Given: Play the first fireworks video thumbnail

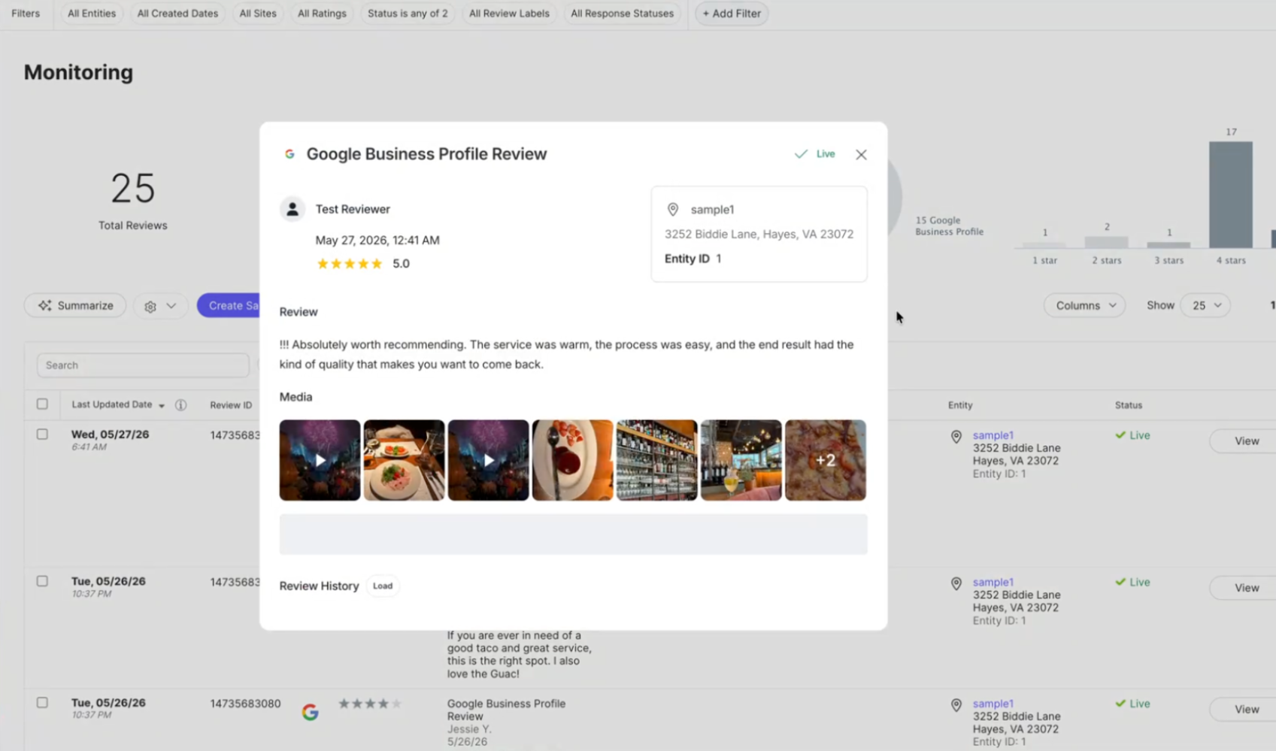Looking at the screenshot, I should point(320,460).
